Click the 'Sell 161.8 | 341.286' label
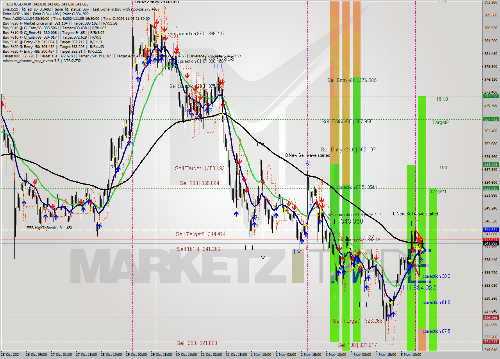This screenshot has height=359, width=500. pyautogui.click(x=198, y=249)
